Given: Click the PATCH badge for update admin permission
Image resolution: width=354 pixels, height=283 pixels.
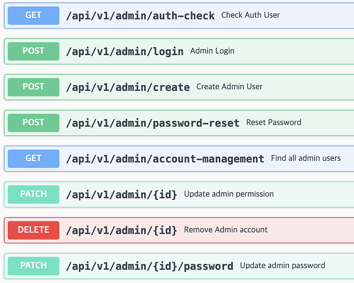Looking at the screenshot, I should point(33,194).
